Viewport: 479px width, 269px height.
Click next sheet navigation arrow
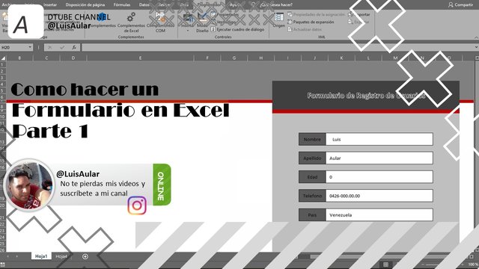(x=17, y=256)
